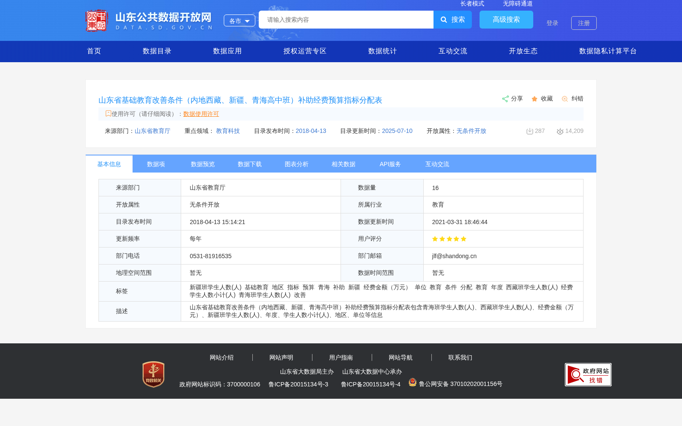Click the bookmark icon before 使用许可

pyautogui.click(x=108, y=113)
